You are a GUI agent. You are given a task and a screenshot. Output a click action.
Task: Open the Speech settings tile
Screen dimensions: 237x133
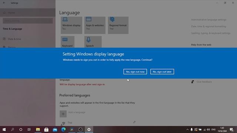click(x=93, y=42)
